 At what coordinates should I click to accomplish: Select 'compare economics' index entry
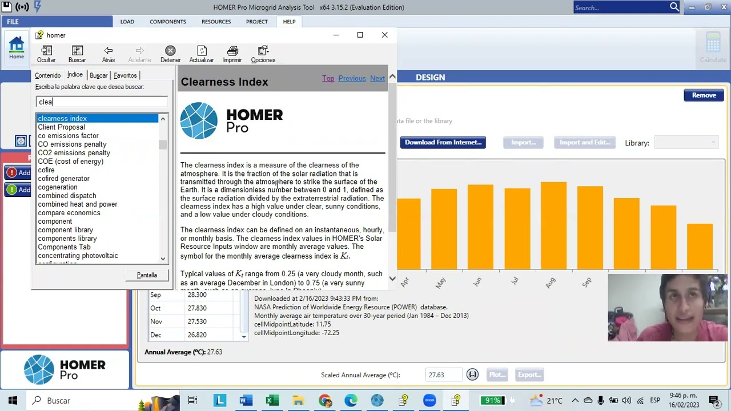(x=69, y=213)
